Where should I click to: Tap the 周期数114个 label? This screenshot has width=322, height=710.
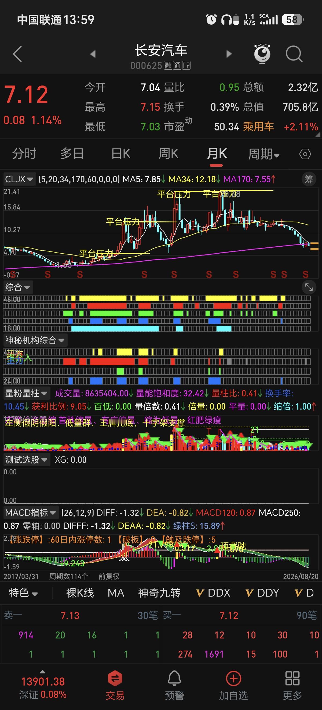(69, 576)
